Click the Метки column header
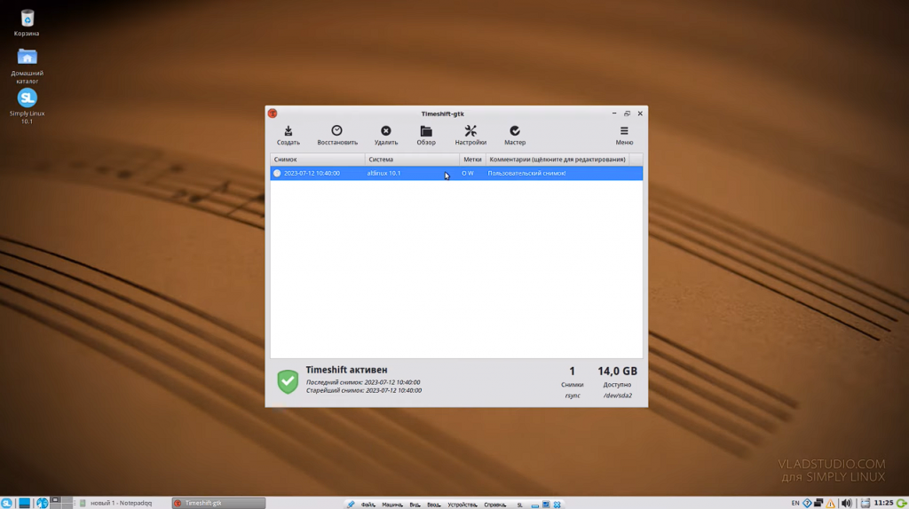 [472, 160]
